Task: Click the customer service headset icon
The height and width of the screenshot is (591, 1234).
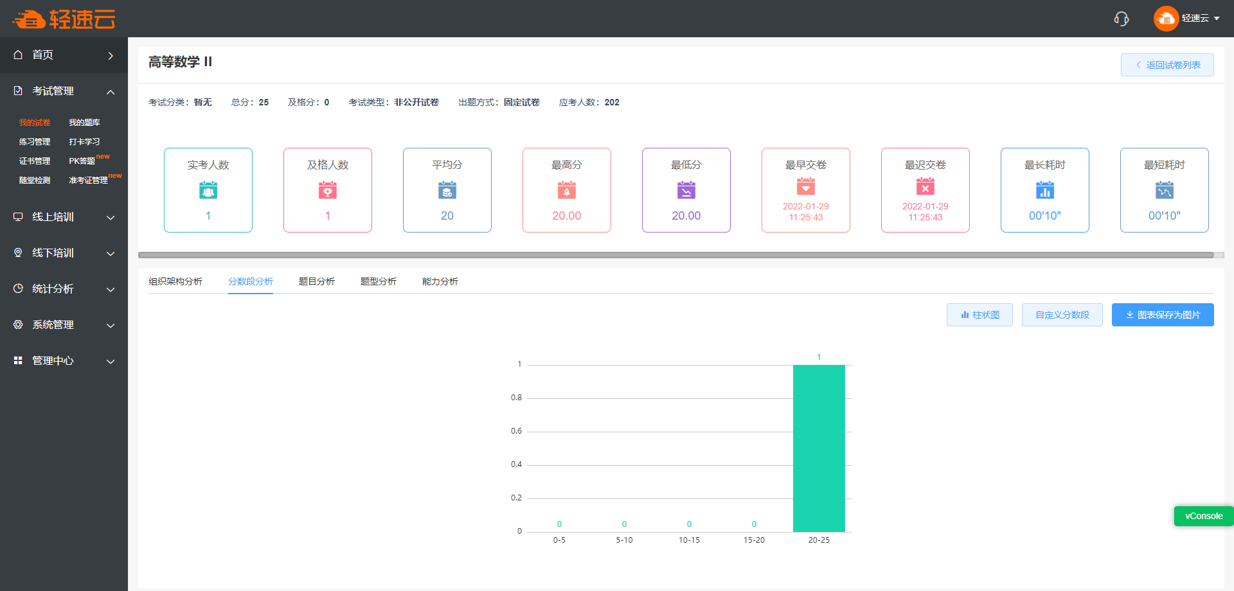Action: click(1121, 19)
